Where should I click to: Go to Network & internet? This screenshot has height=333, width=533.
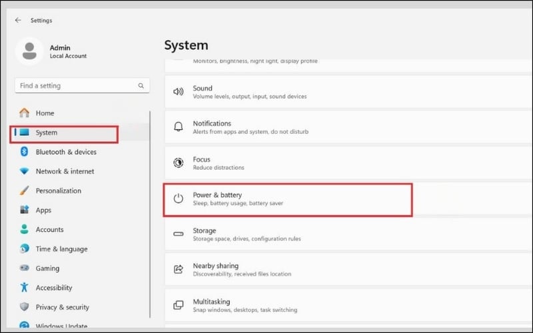point(64,171)
